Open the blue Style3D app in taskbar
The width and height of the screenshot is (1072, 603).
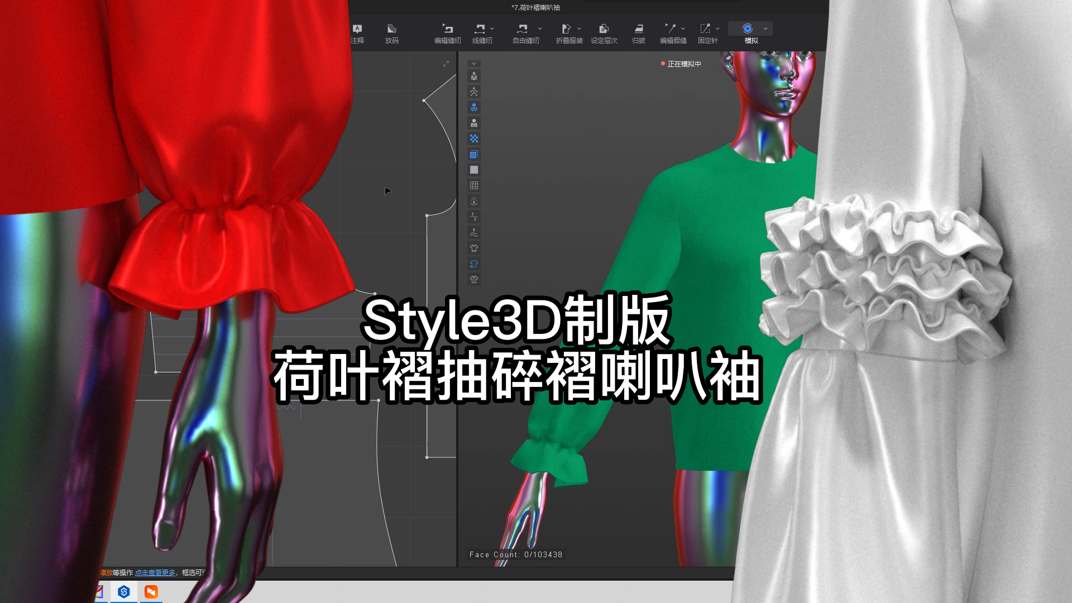pyautogui.click(x=124, y=592)
